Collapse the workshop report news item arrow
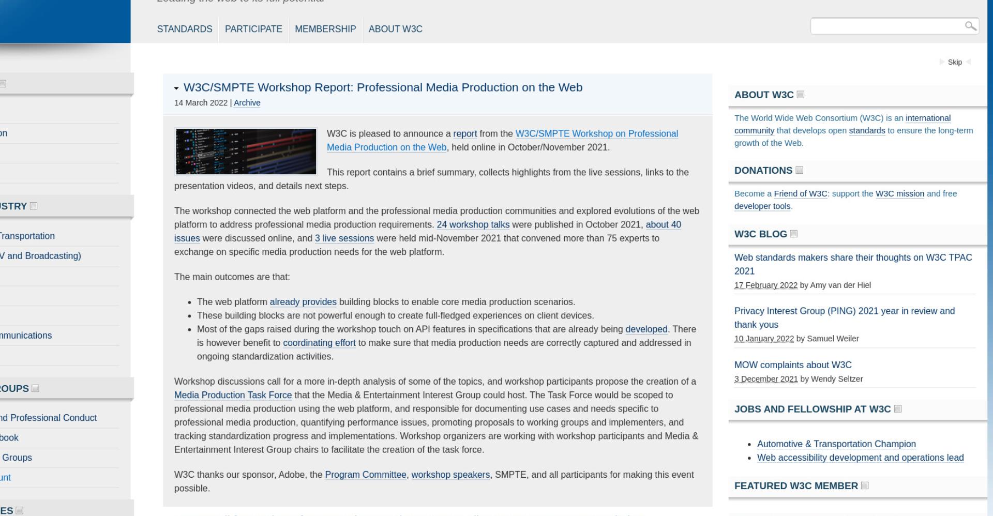The image size is (993, 516). tap(176, 88)
